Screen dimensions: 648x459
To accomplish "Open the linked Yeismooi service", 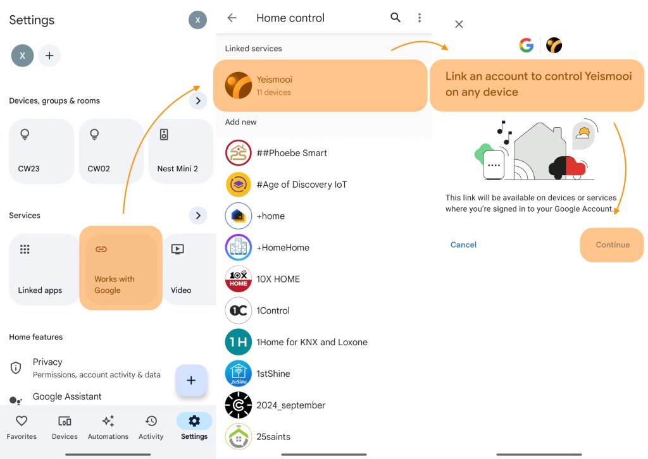I will coord(320,85).
